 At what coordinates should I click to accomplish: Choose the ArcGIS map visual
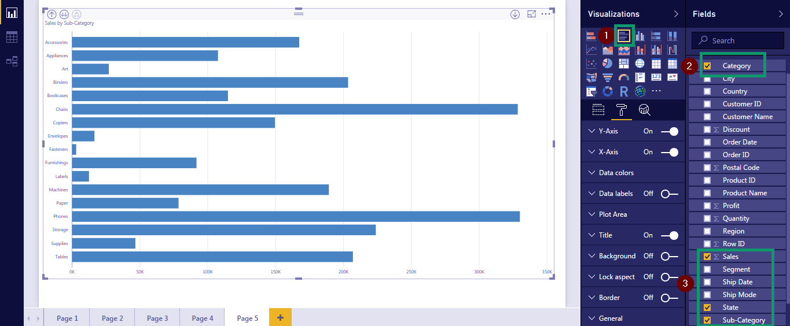tap(640, 91)
